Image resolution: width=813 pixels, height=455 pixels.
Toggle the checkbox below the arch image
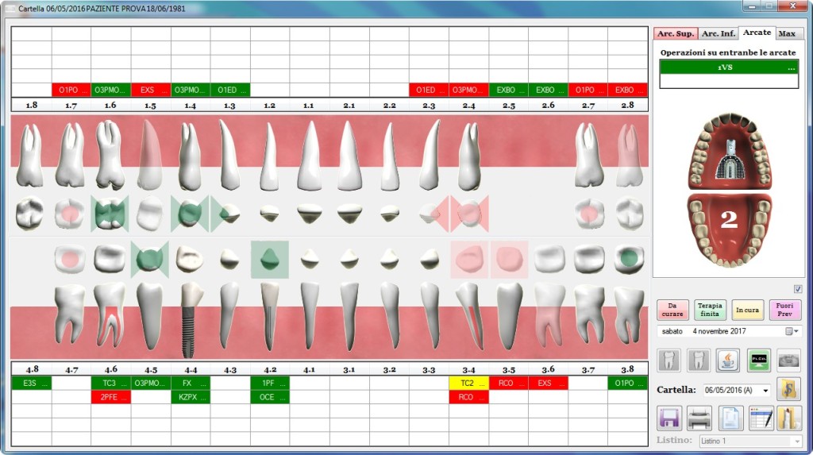pos(798,289)
